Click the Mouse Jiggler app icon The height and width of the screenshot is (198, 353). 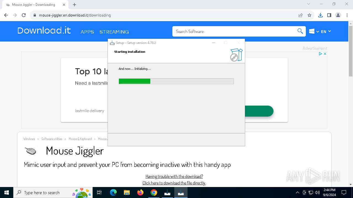point(31,151)
